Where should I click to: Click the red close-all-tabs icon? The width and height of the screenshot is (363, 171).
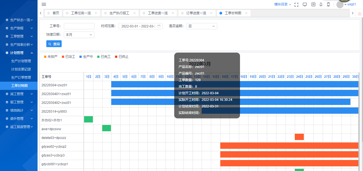pos(360,13)
